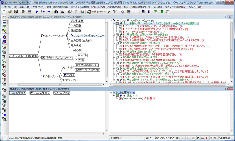Open the 管理 (Administration) menu
The image size is (235, 141).
(58, 7)
